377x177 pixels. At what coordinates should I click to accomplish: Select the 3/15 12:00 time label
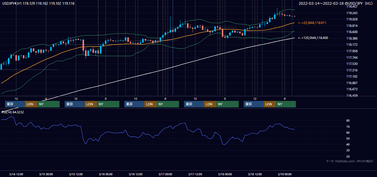tap(76, 174)
